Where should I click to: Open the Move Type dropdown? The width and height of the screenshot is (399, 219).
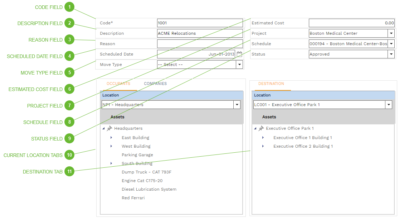[x=239, y=65]
